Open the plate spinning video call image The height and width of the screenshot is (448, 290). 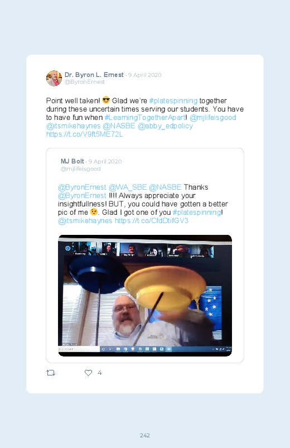(145, 296)
